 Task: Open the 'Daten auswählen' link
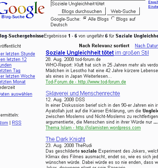pyautogui.click(x=16, y=94)
